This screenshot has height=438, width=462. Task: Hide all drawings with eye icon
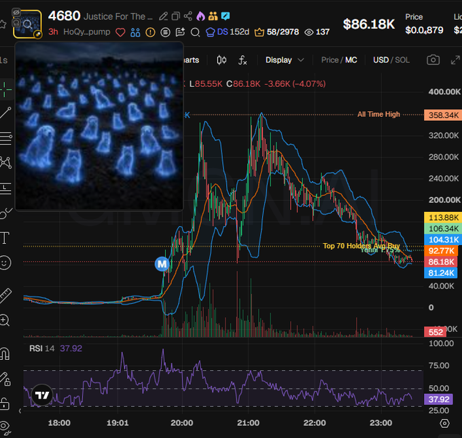(x=5, y=427)
